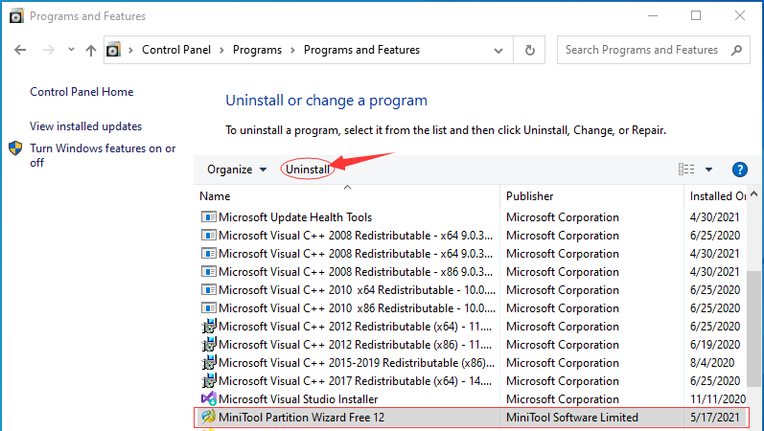Expand chevron after the Programs breadcrumb
This screenshot has width=764, height=431.
[292, 50]
